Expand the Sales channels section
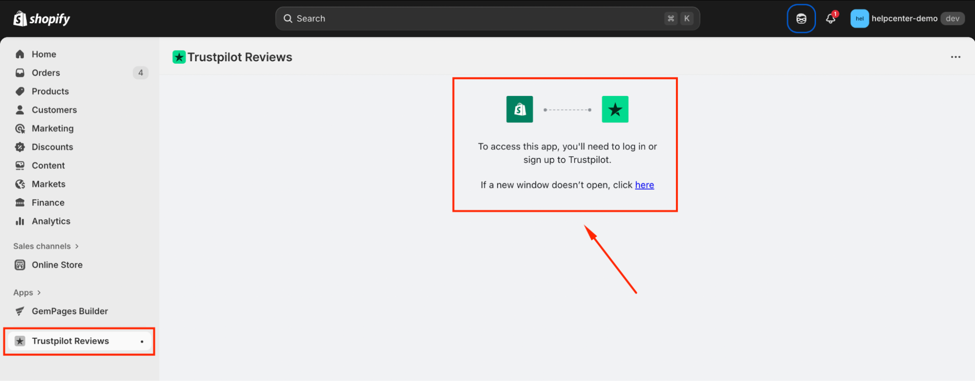Screen dimensions: 975x381 coord(46,246)
